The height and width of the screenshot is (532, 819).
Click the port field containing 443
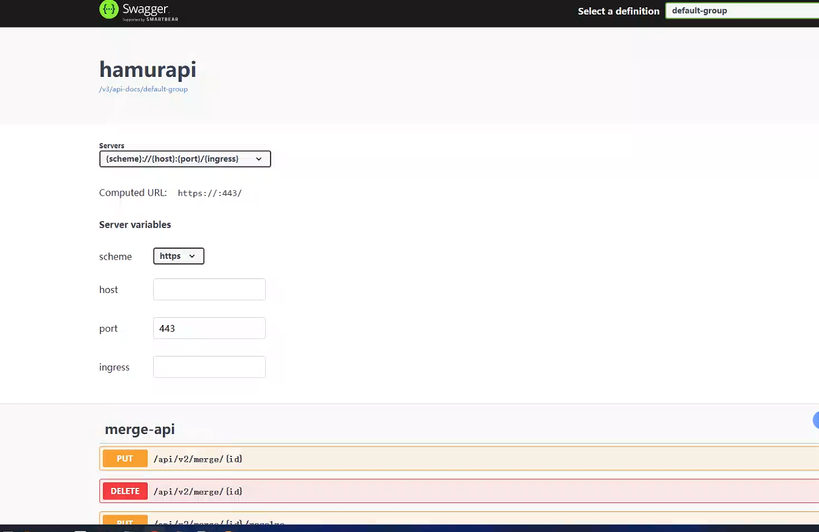point(209,328)
